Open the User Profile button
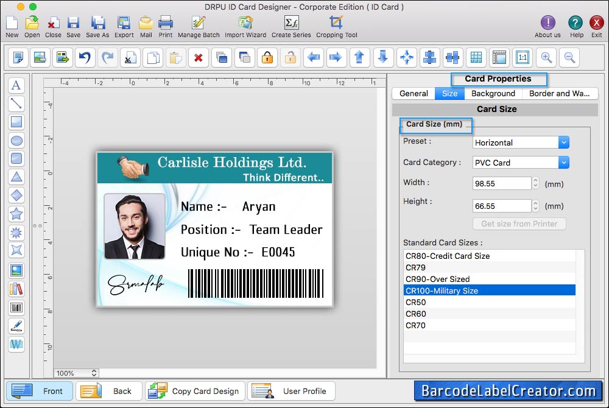 291,391
